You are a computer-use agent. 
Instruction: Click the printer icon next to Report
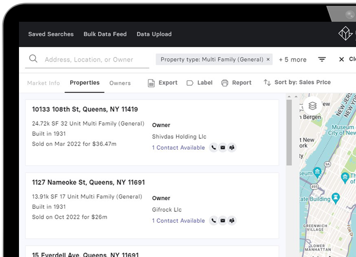point(225,82)
